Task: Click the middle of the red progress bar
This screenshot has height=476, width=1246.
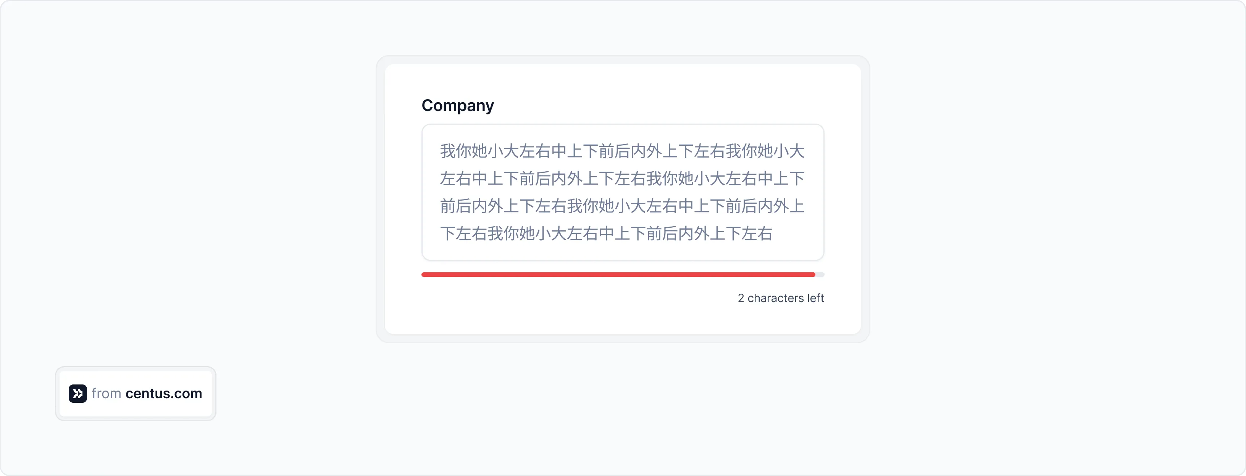Action: click(x=618, y=275)
